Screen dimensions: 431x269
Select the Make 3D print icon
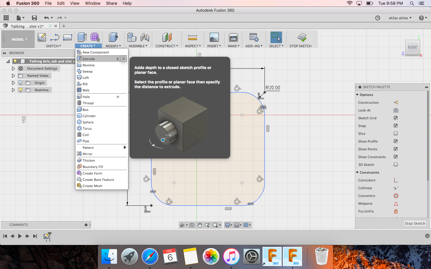pos(233,38)
